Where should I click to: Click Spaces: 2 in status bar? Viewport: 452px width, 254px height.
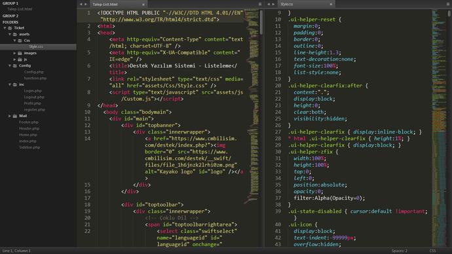[399, 251]
